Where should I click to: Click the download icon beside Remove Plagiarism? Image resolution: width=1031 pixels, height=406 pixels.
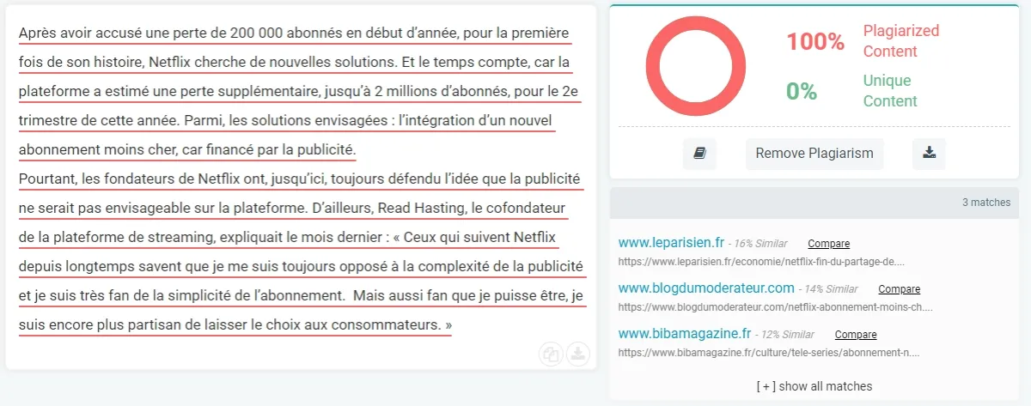tap(929, 154)
